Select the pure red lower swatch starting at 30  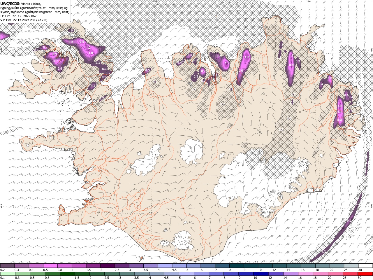[365, 274]
